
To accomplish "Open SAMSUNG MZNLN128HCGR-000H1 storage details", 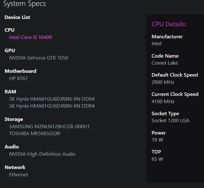I will click(x=49, y=127).
